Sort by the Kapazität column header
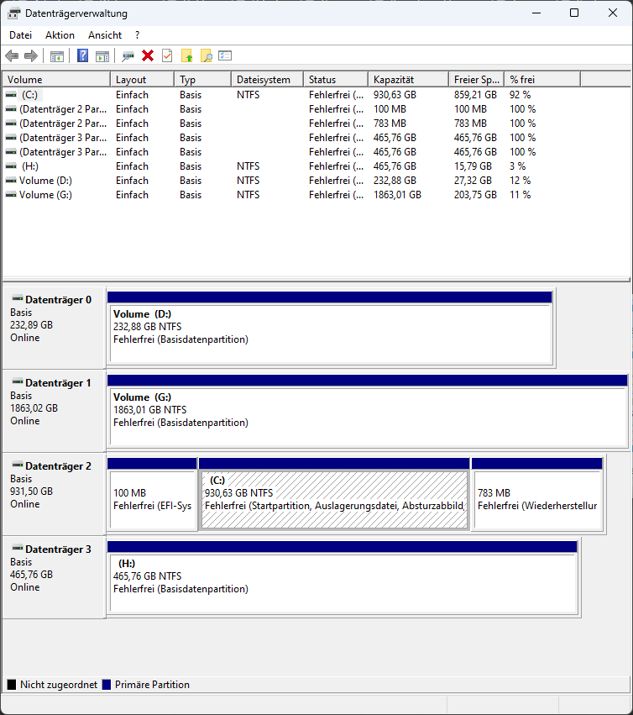The image size is (633, 715). (409, 79)
